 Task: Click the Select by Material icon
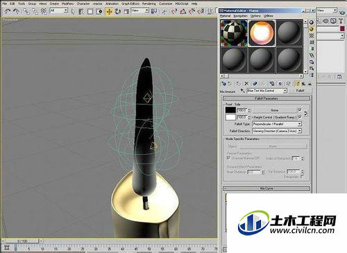tap(312, 69)
